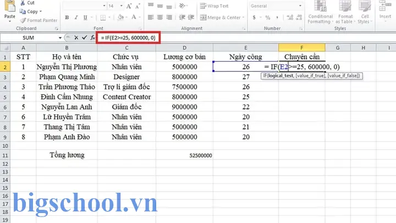The width and height of the screenshot is (396, 223).
Task: Open Alignment dialog launcher
Action: pyautogui.click(x=244, y=29)
